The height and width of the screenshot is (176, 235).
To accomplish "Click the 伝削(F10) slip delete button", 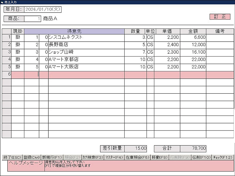I will pos(201,157).
